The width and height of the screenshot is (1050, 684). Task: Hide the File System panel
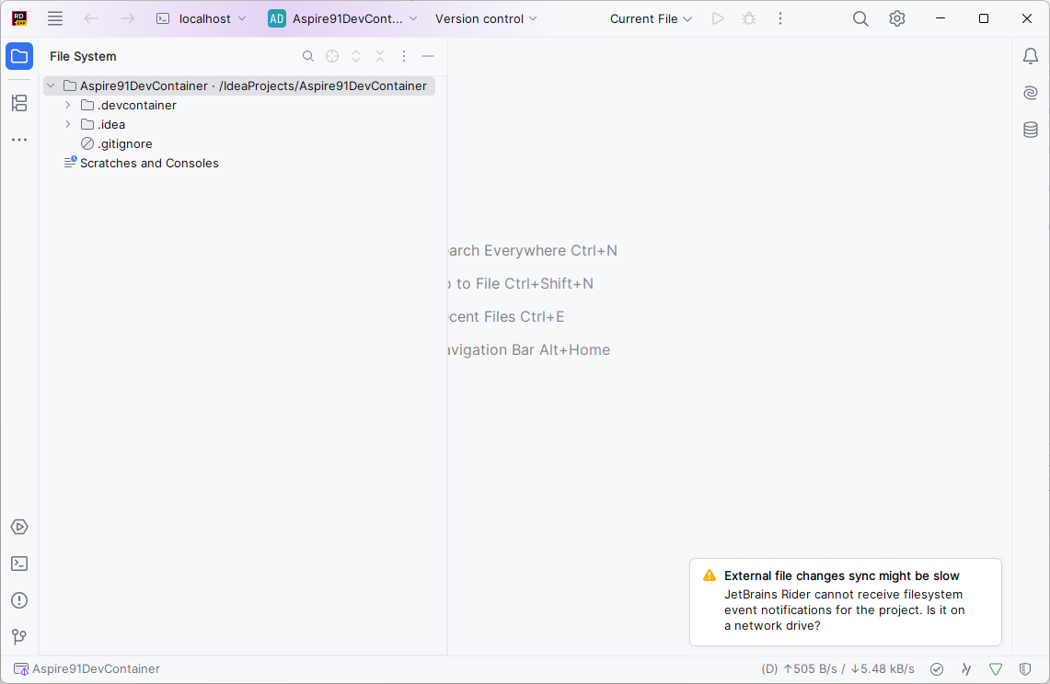pos(427,56)
